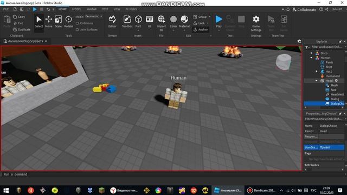Start Play test with the large blue arrow

point(219,19)
